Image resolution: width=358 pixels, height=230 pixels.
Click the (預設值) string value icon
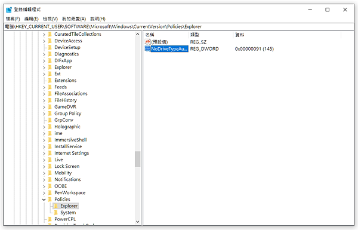(147, 42)
